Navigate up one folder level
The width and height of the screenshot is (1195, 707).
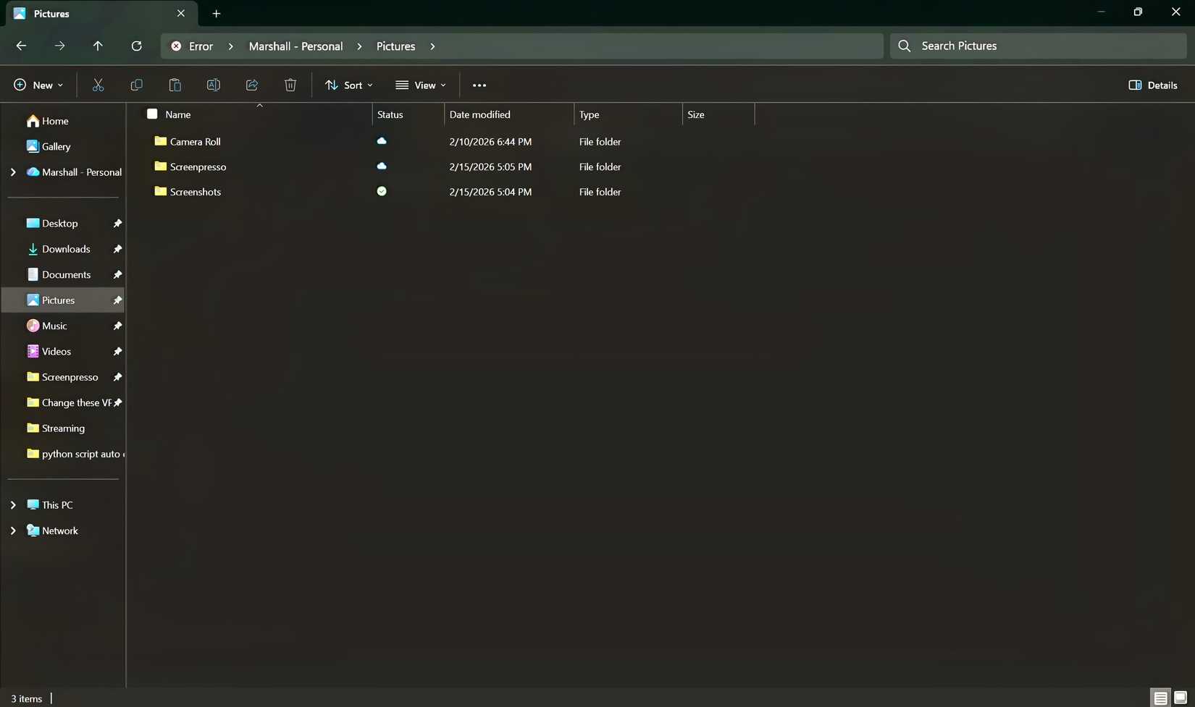[98, 46]
